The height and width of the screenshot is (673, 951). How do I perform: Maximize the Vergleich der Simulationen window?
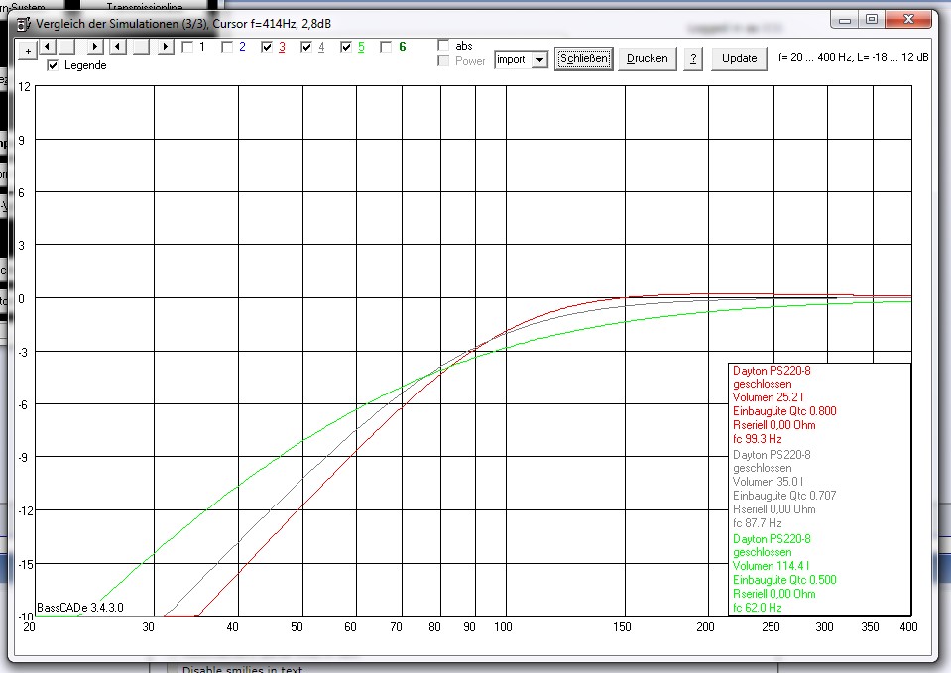click(872, 20)
